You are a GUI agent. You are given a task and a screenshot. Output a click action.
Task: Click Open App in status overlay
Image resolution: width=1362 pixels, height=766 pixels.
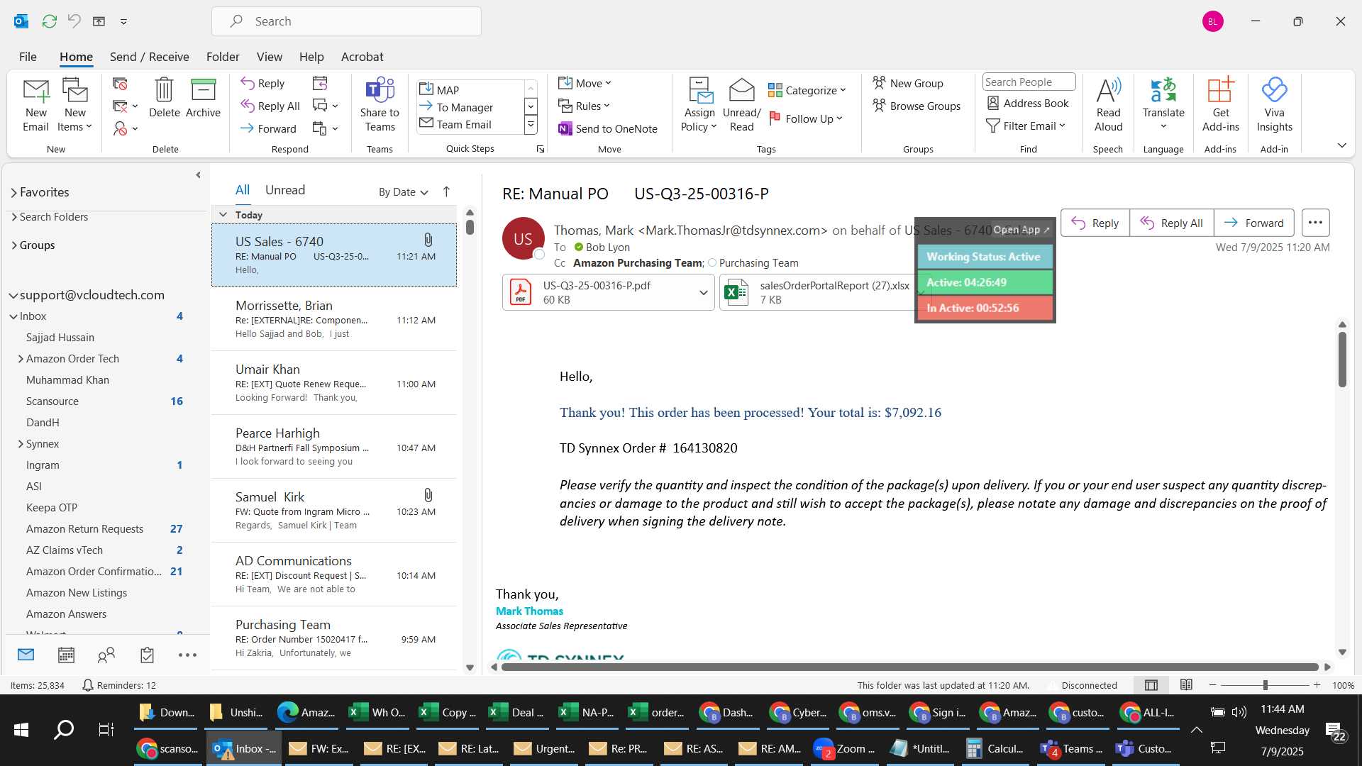tap(1021, 230)
